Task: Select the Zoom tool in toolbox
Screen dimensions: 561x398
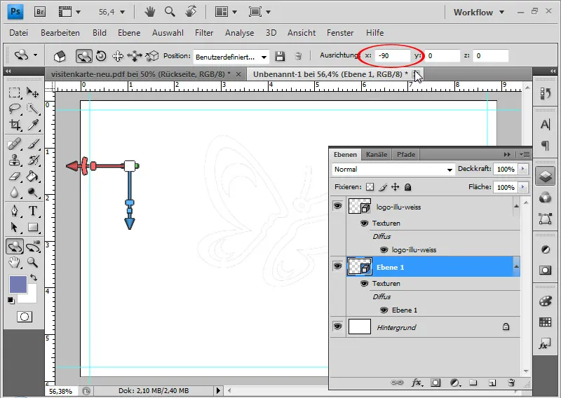Action: point(32,263)
